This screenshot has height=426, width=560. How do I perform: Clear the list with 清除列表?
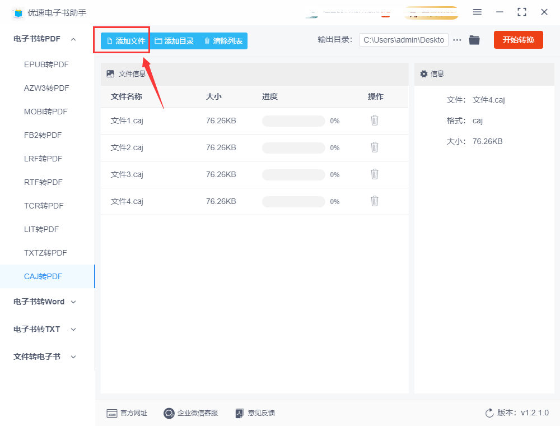pos(223,41)
